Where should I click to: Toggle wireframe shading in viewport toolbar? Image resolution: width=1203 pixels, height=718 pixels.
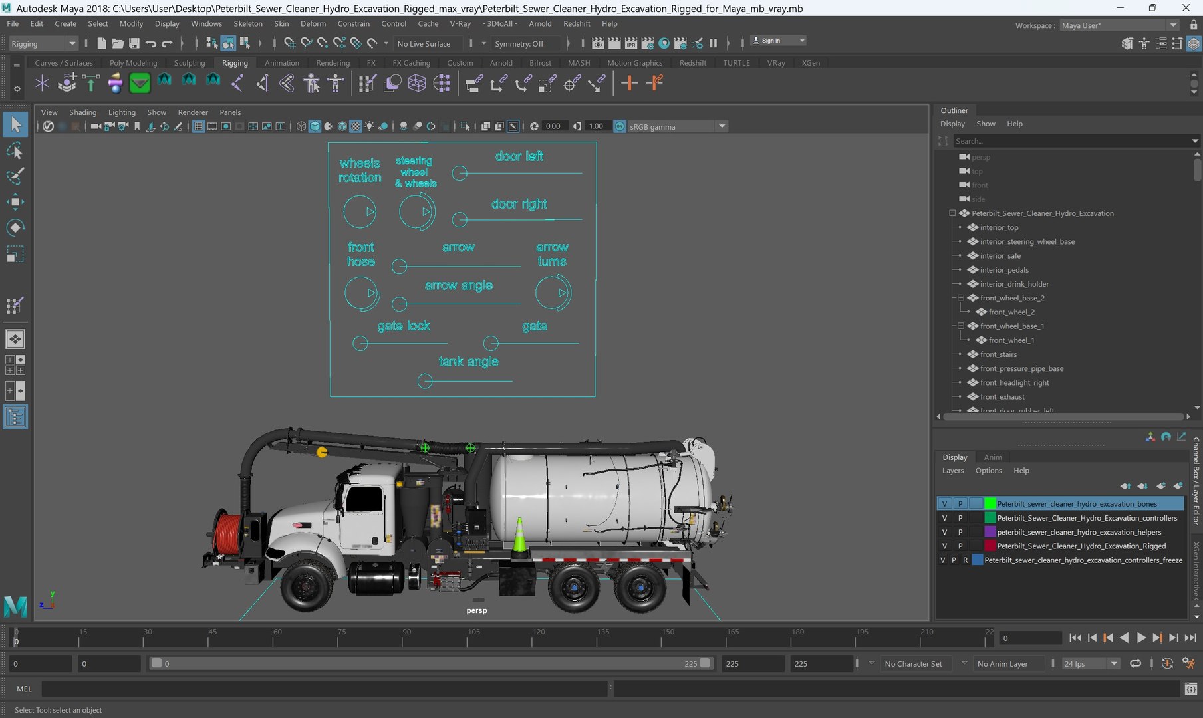pos(301,126)
